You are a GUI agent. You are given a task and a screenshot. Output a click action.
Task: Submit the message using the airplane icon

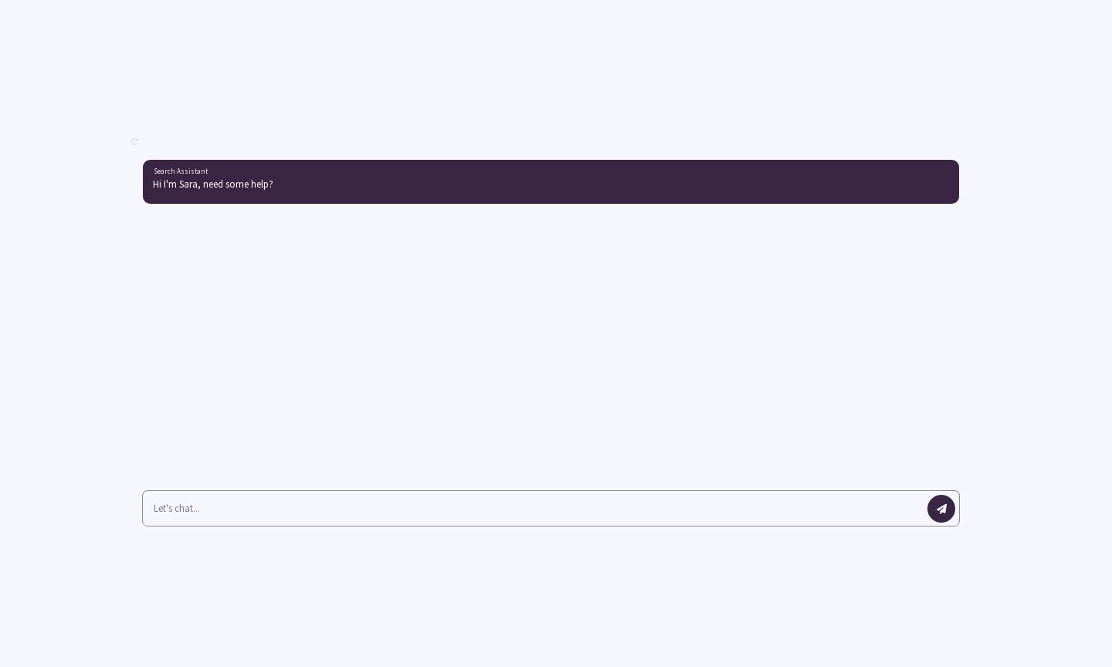point(941,509)
